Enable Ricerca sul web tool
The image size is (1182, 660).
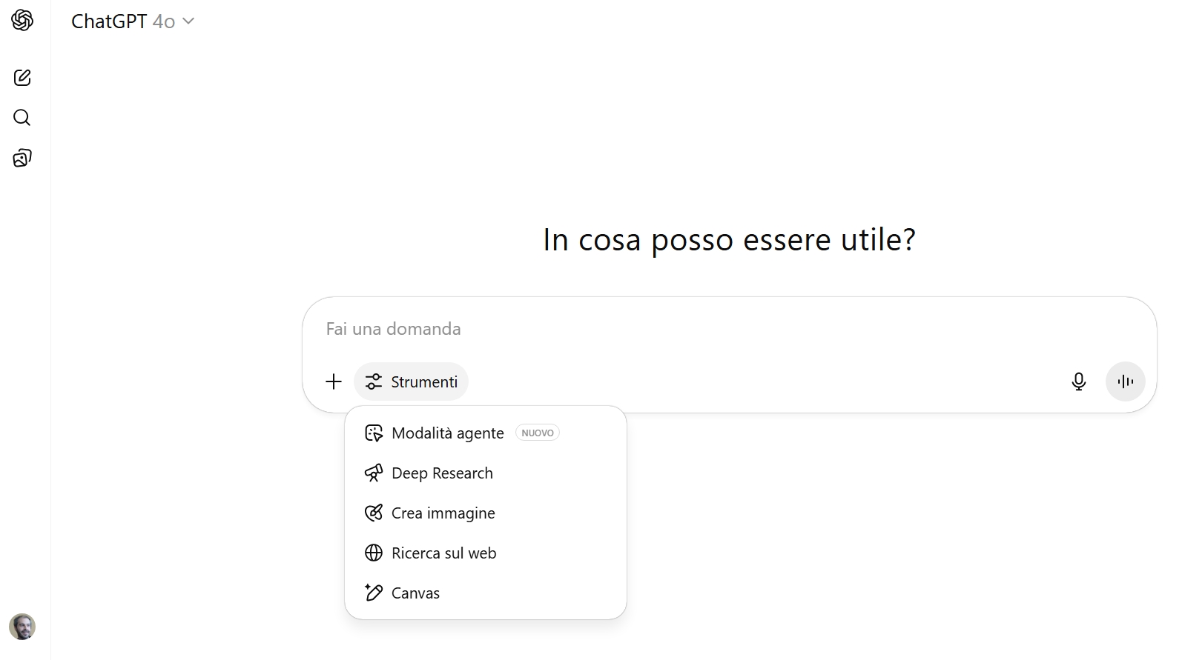(443, 553)
